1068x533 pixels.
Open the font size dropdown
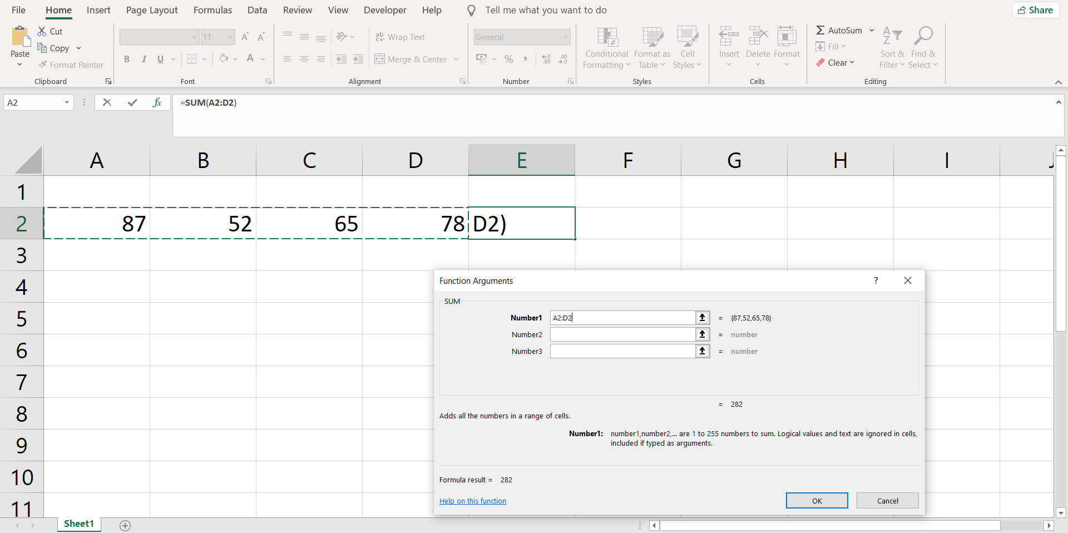[230, 37]
